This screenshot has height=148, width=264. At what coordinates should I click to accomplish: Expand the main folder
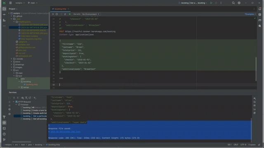14,73
